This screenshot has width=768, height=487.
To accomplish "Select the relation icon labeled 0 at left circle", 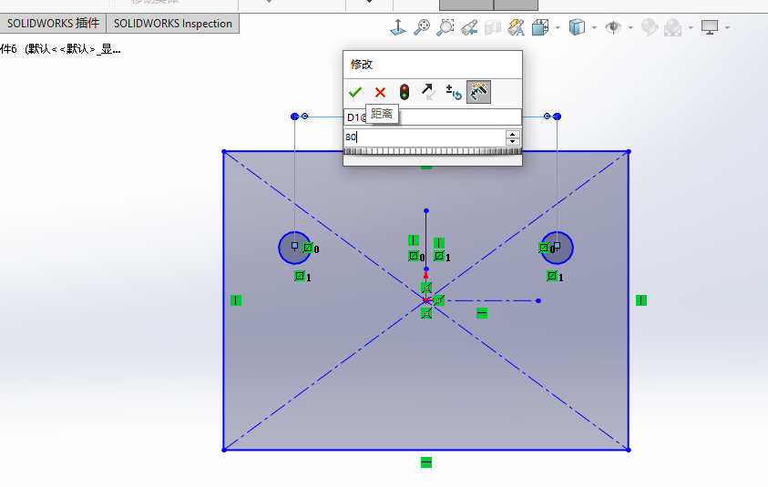I will click(308, 248).
